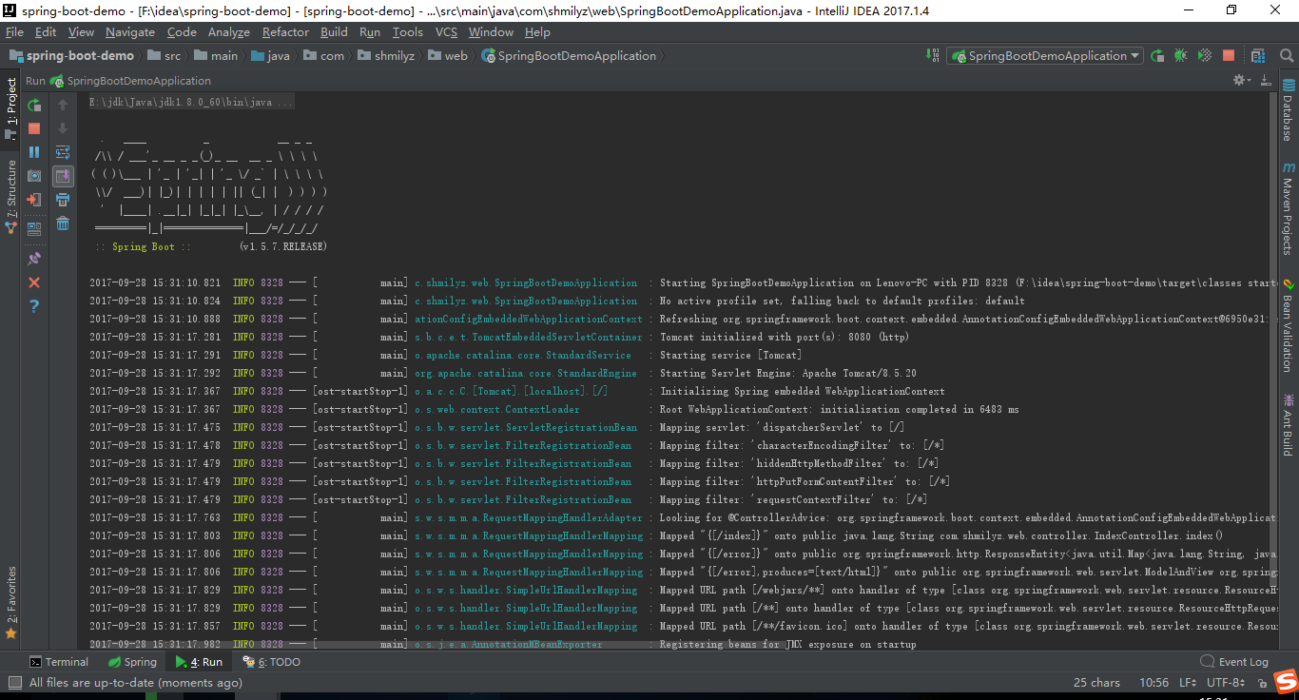Run with Coverage from the toolbar

click(x=1204, y=55)
